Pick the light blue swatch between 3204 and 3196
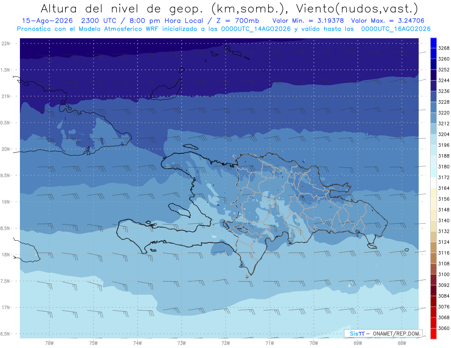This screenshot has height=348, width=451. [433, 140]
